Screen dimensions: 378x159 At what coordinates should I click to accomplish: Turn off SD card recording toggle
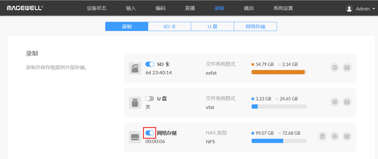click(150, 64)
